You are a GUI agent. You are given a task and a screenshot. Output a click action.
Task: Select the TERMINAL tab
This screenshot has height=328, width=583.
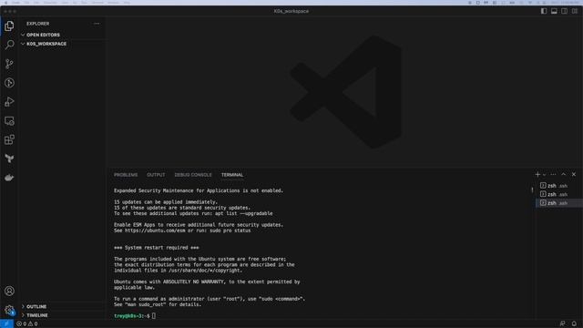click(x=232, y=175)
